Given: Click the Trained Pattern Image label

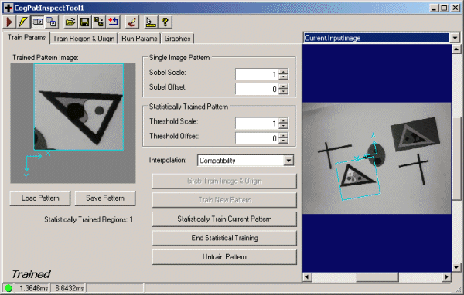Looking at the screenshot, I should [x=46, y=58].
